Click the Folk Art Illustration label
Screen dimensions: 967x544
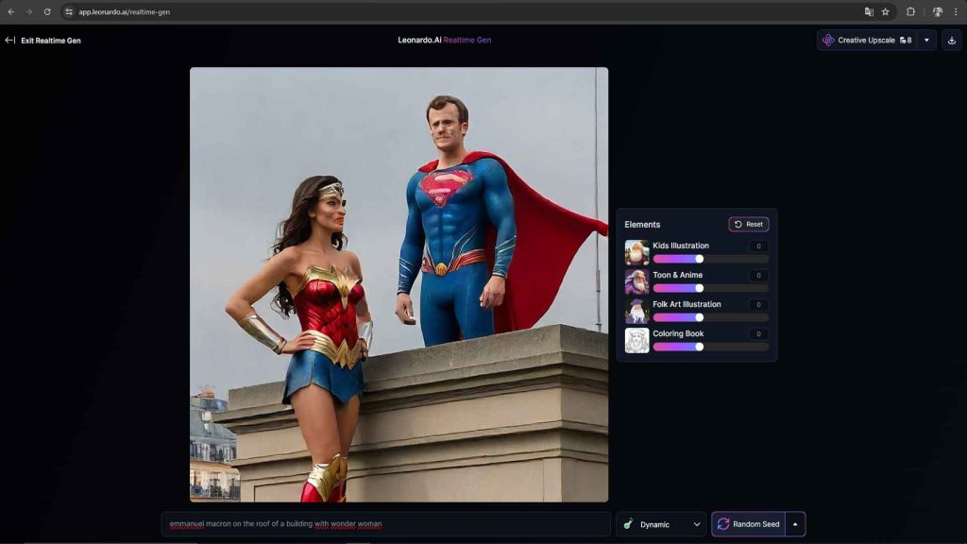[687, 304]
